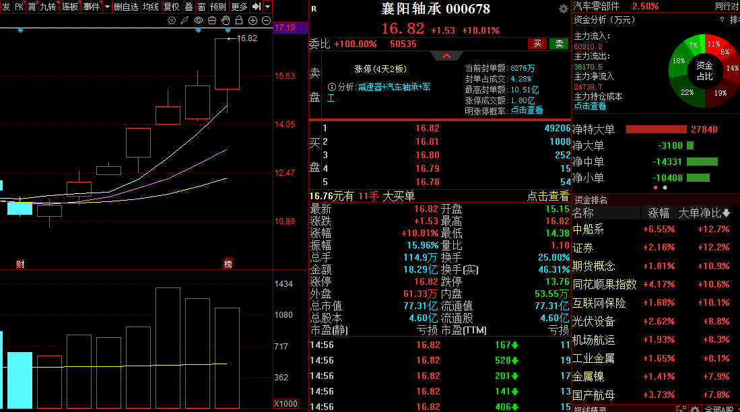Open 国产航母 row
The height and width of the screenshot is (412, 740).
(x=656, y=395)
